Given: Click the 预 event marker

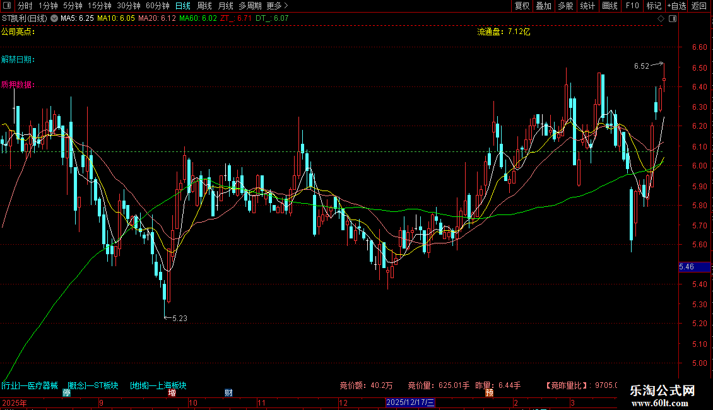Looking at the screenshot, I should (489, 393).
